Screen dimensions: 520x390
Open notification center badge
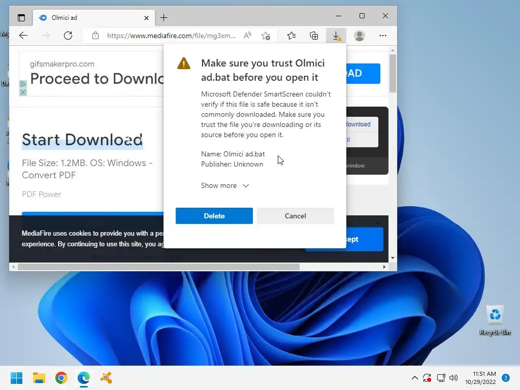[506, 378]
